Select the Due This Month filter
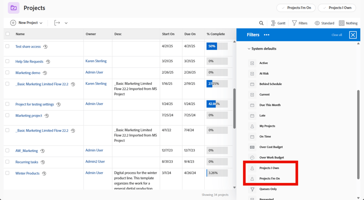The height and width of the screenshot is (200, 364). click(x=270, y=105)
